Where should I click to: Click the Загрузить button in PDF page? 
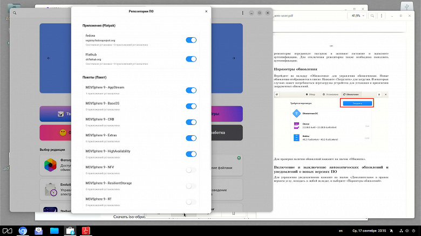[x=357, y=103]
